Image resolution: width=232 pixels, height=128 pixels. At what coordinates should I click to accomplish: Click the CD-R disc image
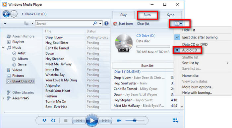click(x=124, y=43)
